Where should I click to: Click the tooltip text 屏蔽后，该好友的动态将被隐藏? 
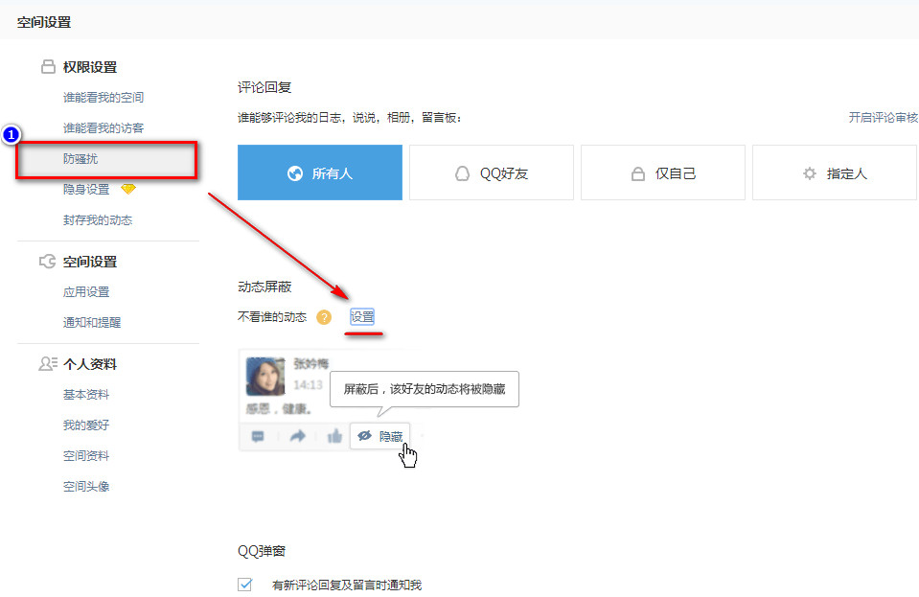pyautogui.click(x=425, y=389)
